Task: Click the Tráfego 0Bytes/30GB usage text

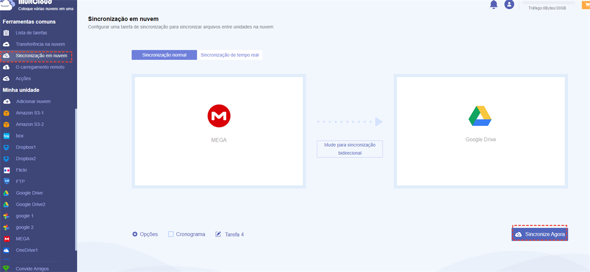Action: 547,8
